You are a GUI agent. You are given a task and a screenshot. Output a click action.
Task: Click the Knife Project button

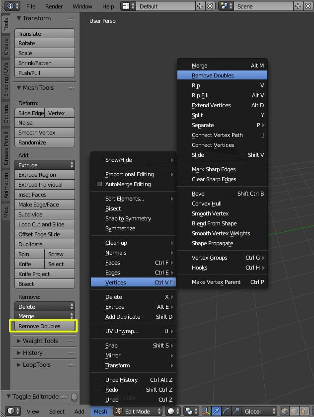point(45,274)
